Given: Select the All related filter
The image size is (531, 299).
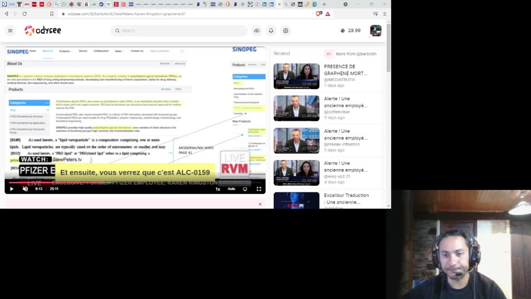Looking at the screenshot, I should (328, 54).
